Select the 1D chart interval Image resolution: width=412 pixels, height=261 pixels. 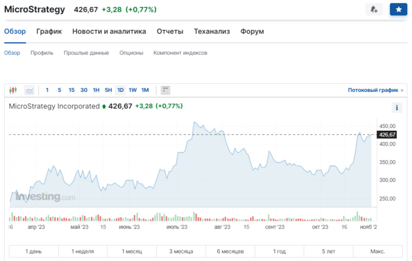(x=120, y=90)
